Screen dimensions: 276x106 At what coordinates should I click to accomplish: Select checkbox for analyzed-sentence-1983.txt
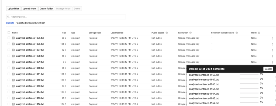(x=9, y=86)
